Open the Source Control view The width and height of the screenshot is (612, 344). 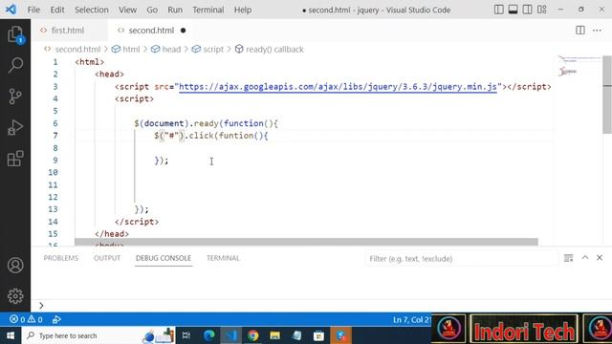pyautogui.click(x=15, y=97)
